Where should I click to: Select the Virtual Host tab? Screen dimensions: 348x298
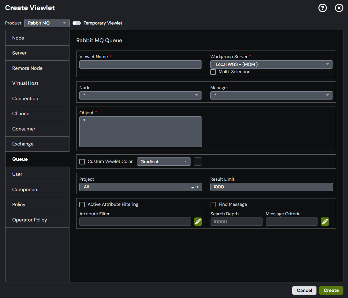coord(37,83)
